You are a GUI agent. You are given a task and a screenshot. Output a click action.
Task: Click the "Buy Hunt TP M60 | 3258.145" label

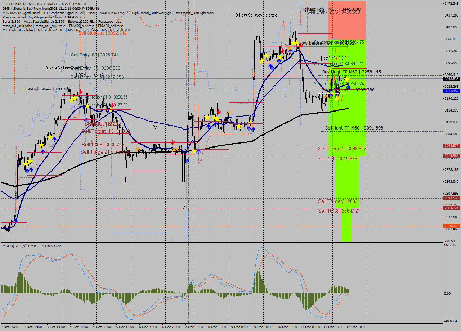350,72
